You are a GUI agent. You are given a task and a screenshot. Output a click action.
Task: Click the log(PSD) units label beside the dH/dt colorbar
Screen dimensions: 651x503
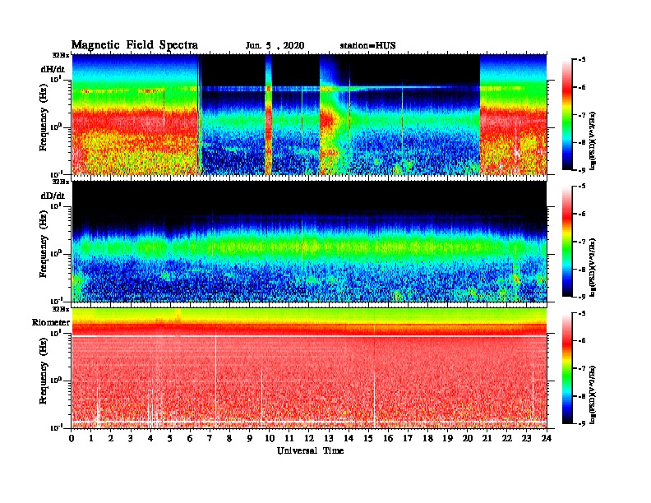[x=593, y=141]
